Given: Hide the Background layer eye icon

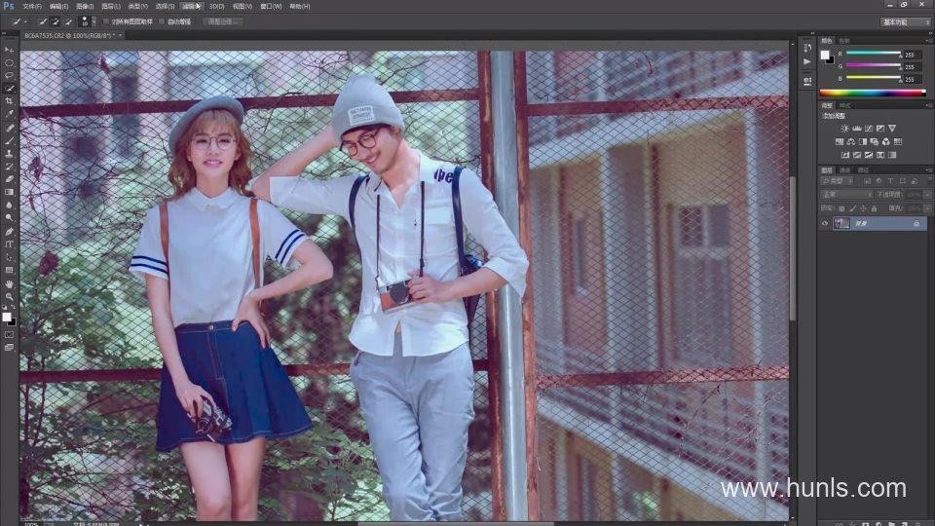Looking at the screenshot, I should 825,224.
